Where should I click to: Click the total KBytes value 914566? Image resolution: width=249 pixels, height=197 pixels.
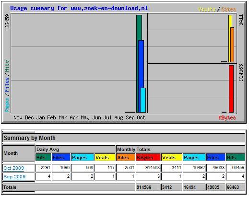tap(148, 187)
